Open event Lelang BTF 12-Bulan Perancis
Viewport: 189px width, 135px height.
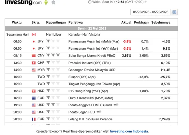pyautogui.click(x=90, y=119)
